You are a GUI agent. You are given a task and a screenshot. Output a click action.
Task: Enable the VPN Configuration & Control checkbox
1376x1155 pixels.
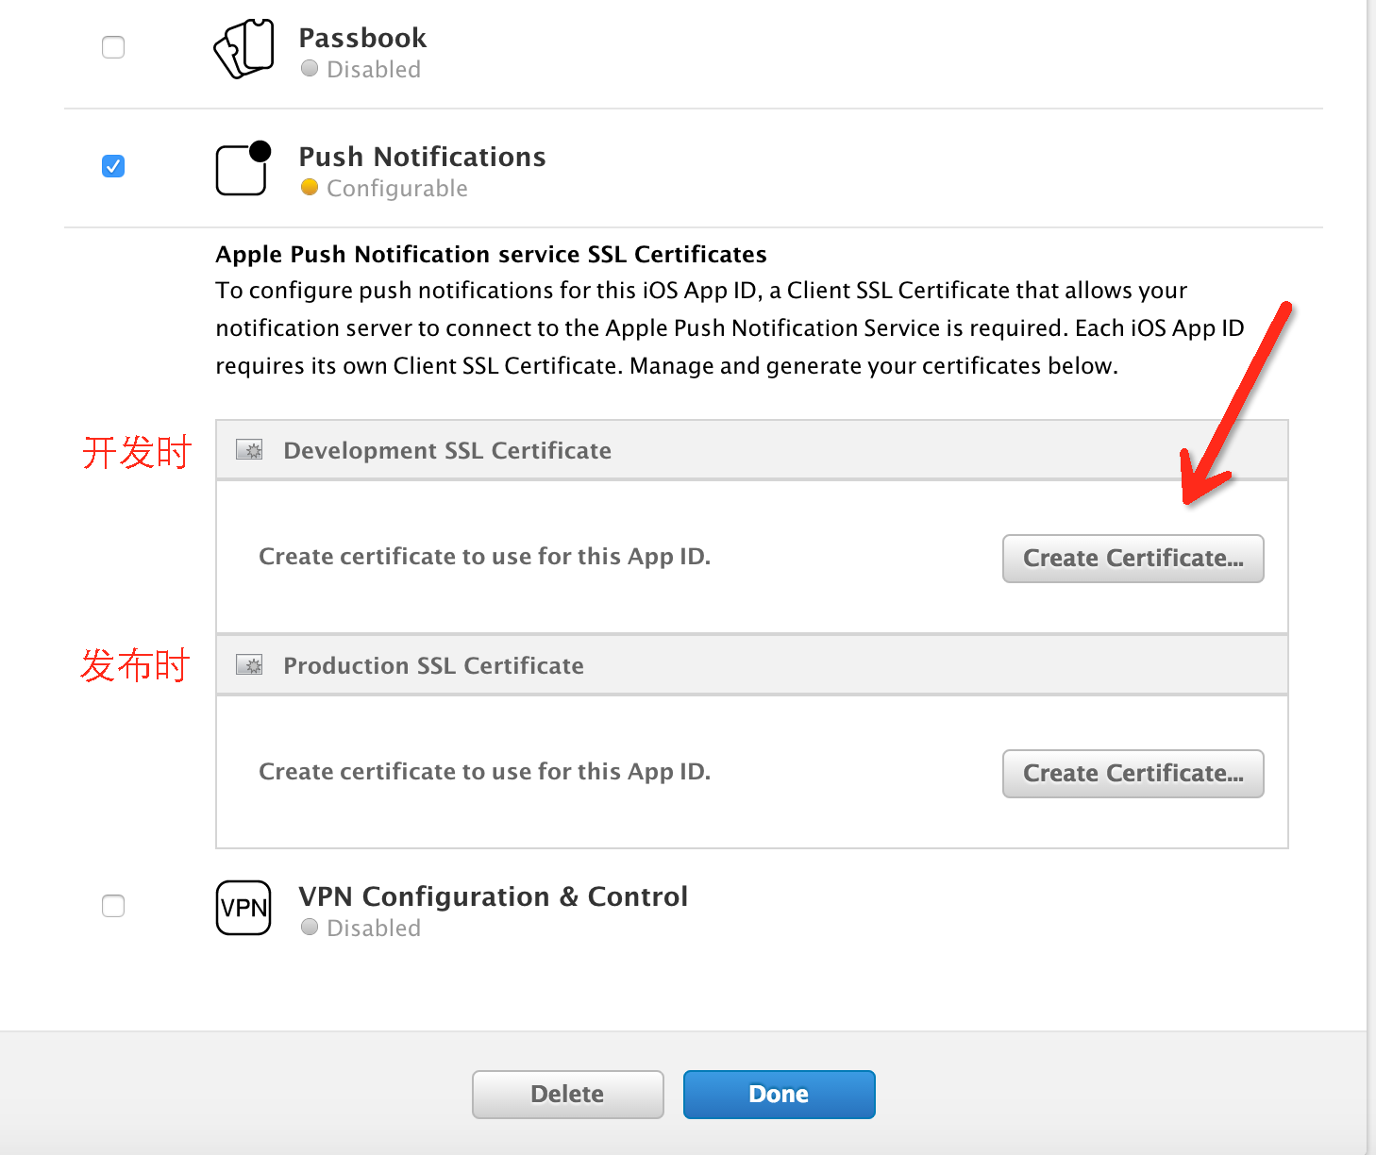coord(113,906)
